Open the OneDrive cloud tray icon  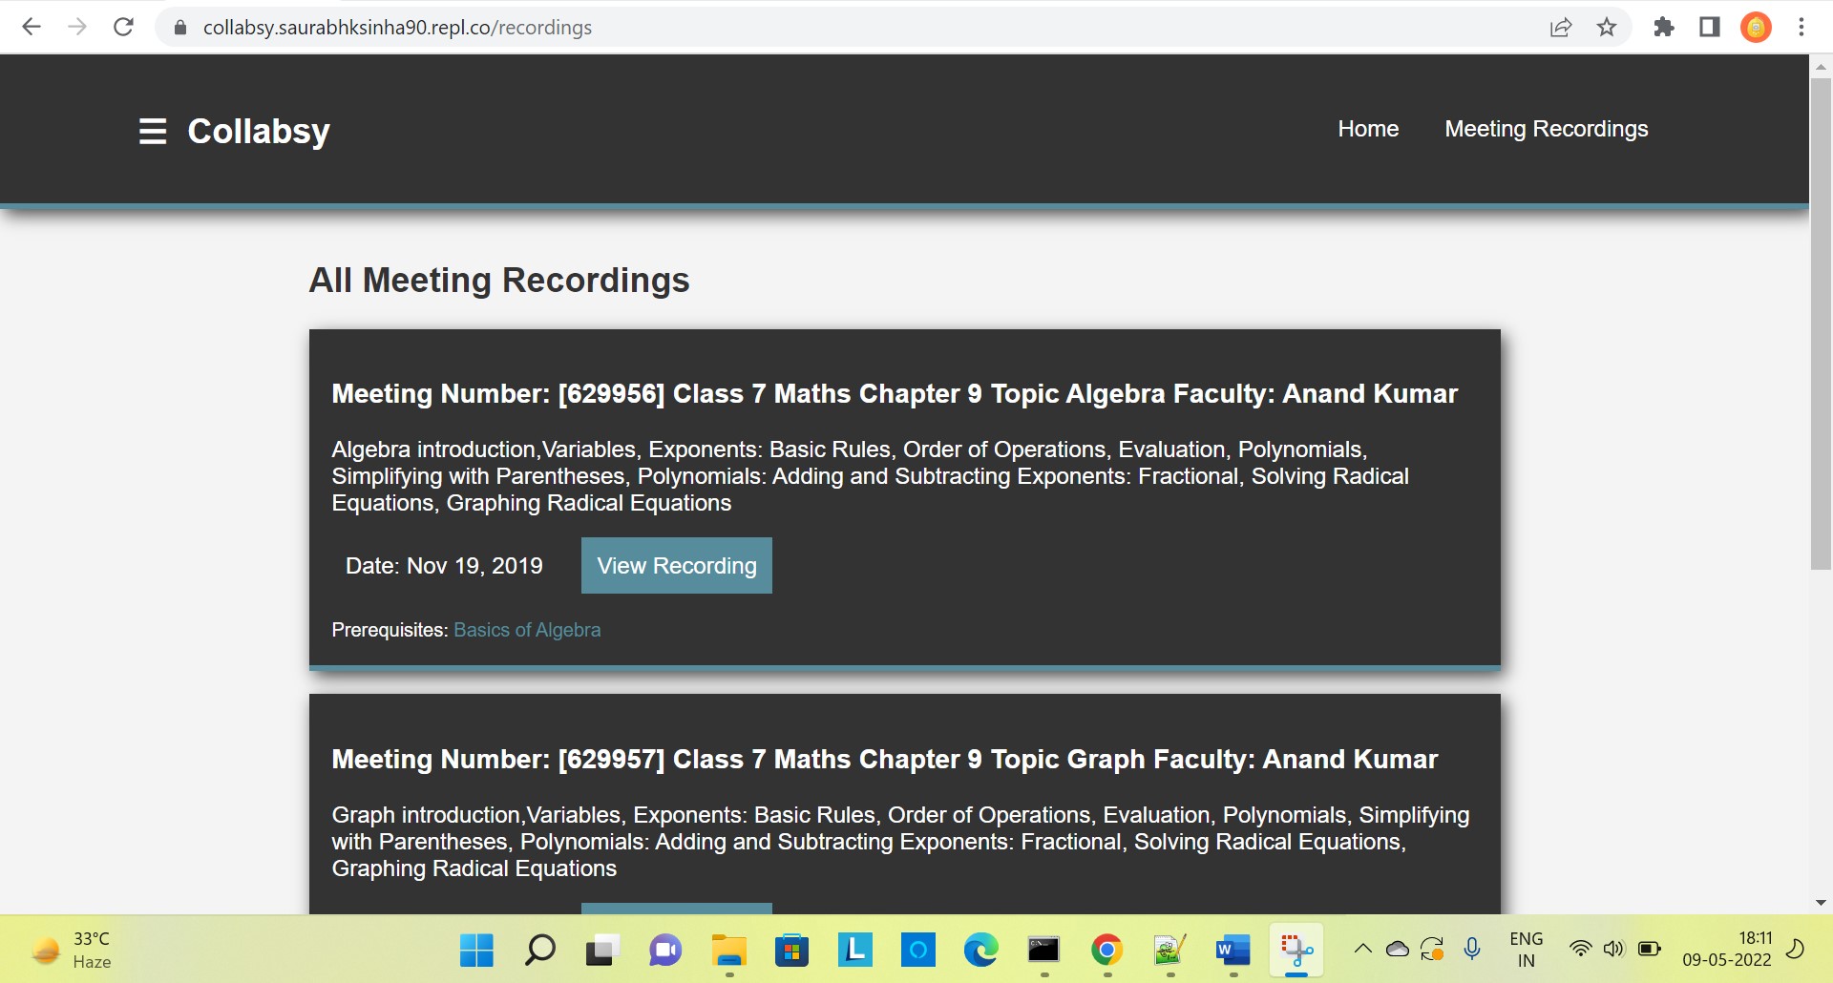pos(1398,949)
